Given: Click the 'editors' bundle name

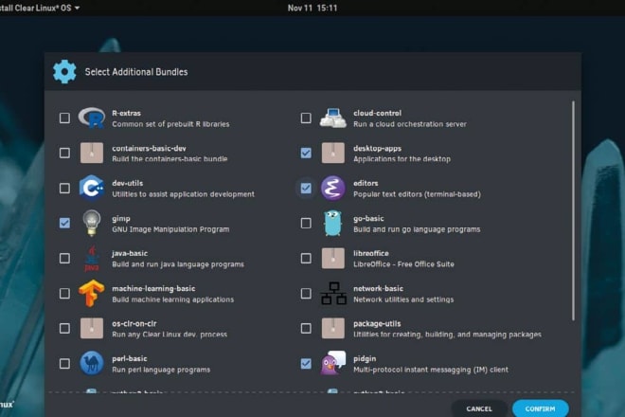Looking at the screenshot, I should (x=366, y=183).
